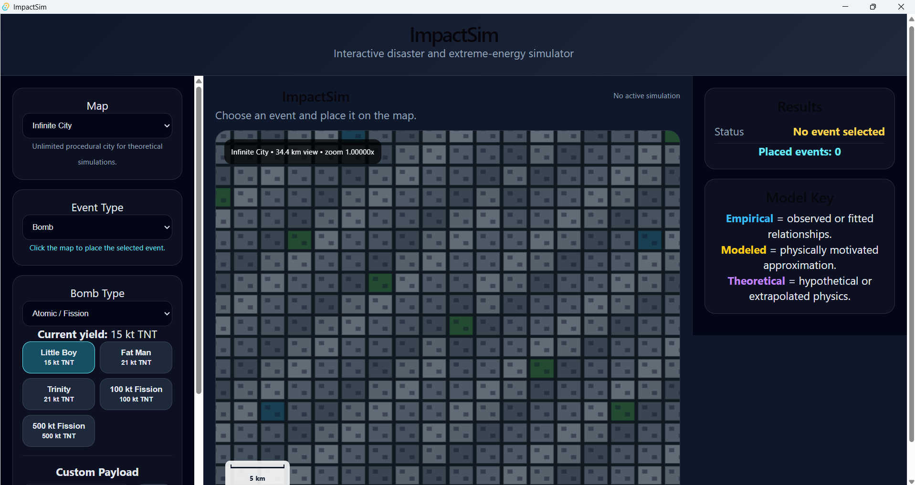Open the Event Type dropdown set to Bomb
Viewport: 915px width, 485px height.
point(97,227)
